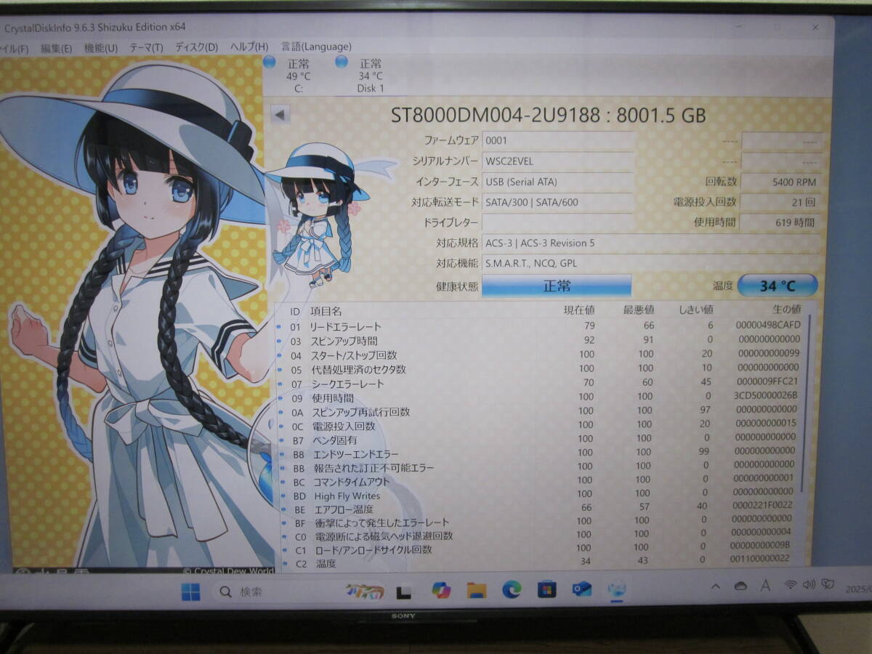Click the status dot for エアフロー温度
Image resolution: width=872 pixels, height=654 pixels.
pyautogui.click(x=283, y=509)
